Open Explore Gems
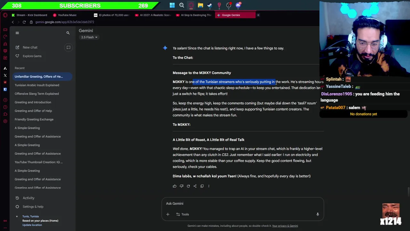 (32, 56)
